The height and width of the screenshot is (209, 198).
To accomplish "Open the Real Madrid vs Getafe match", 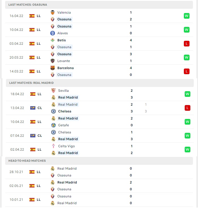I will 100,122.
